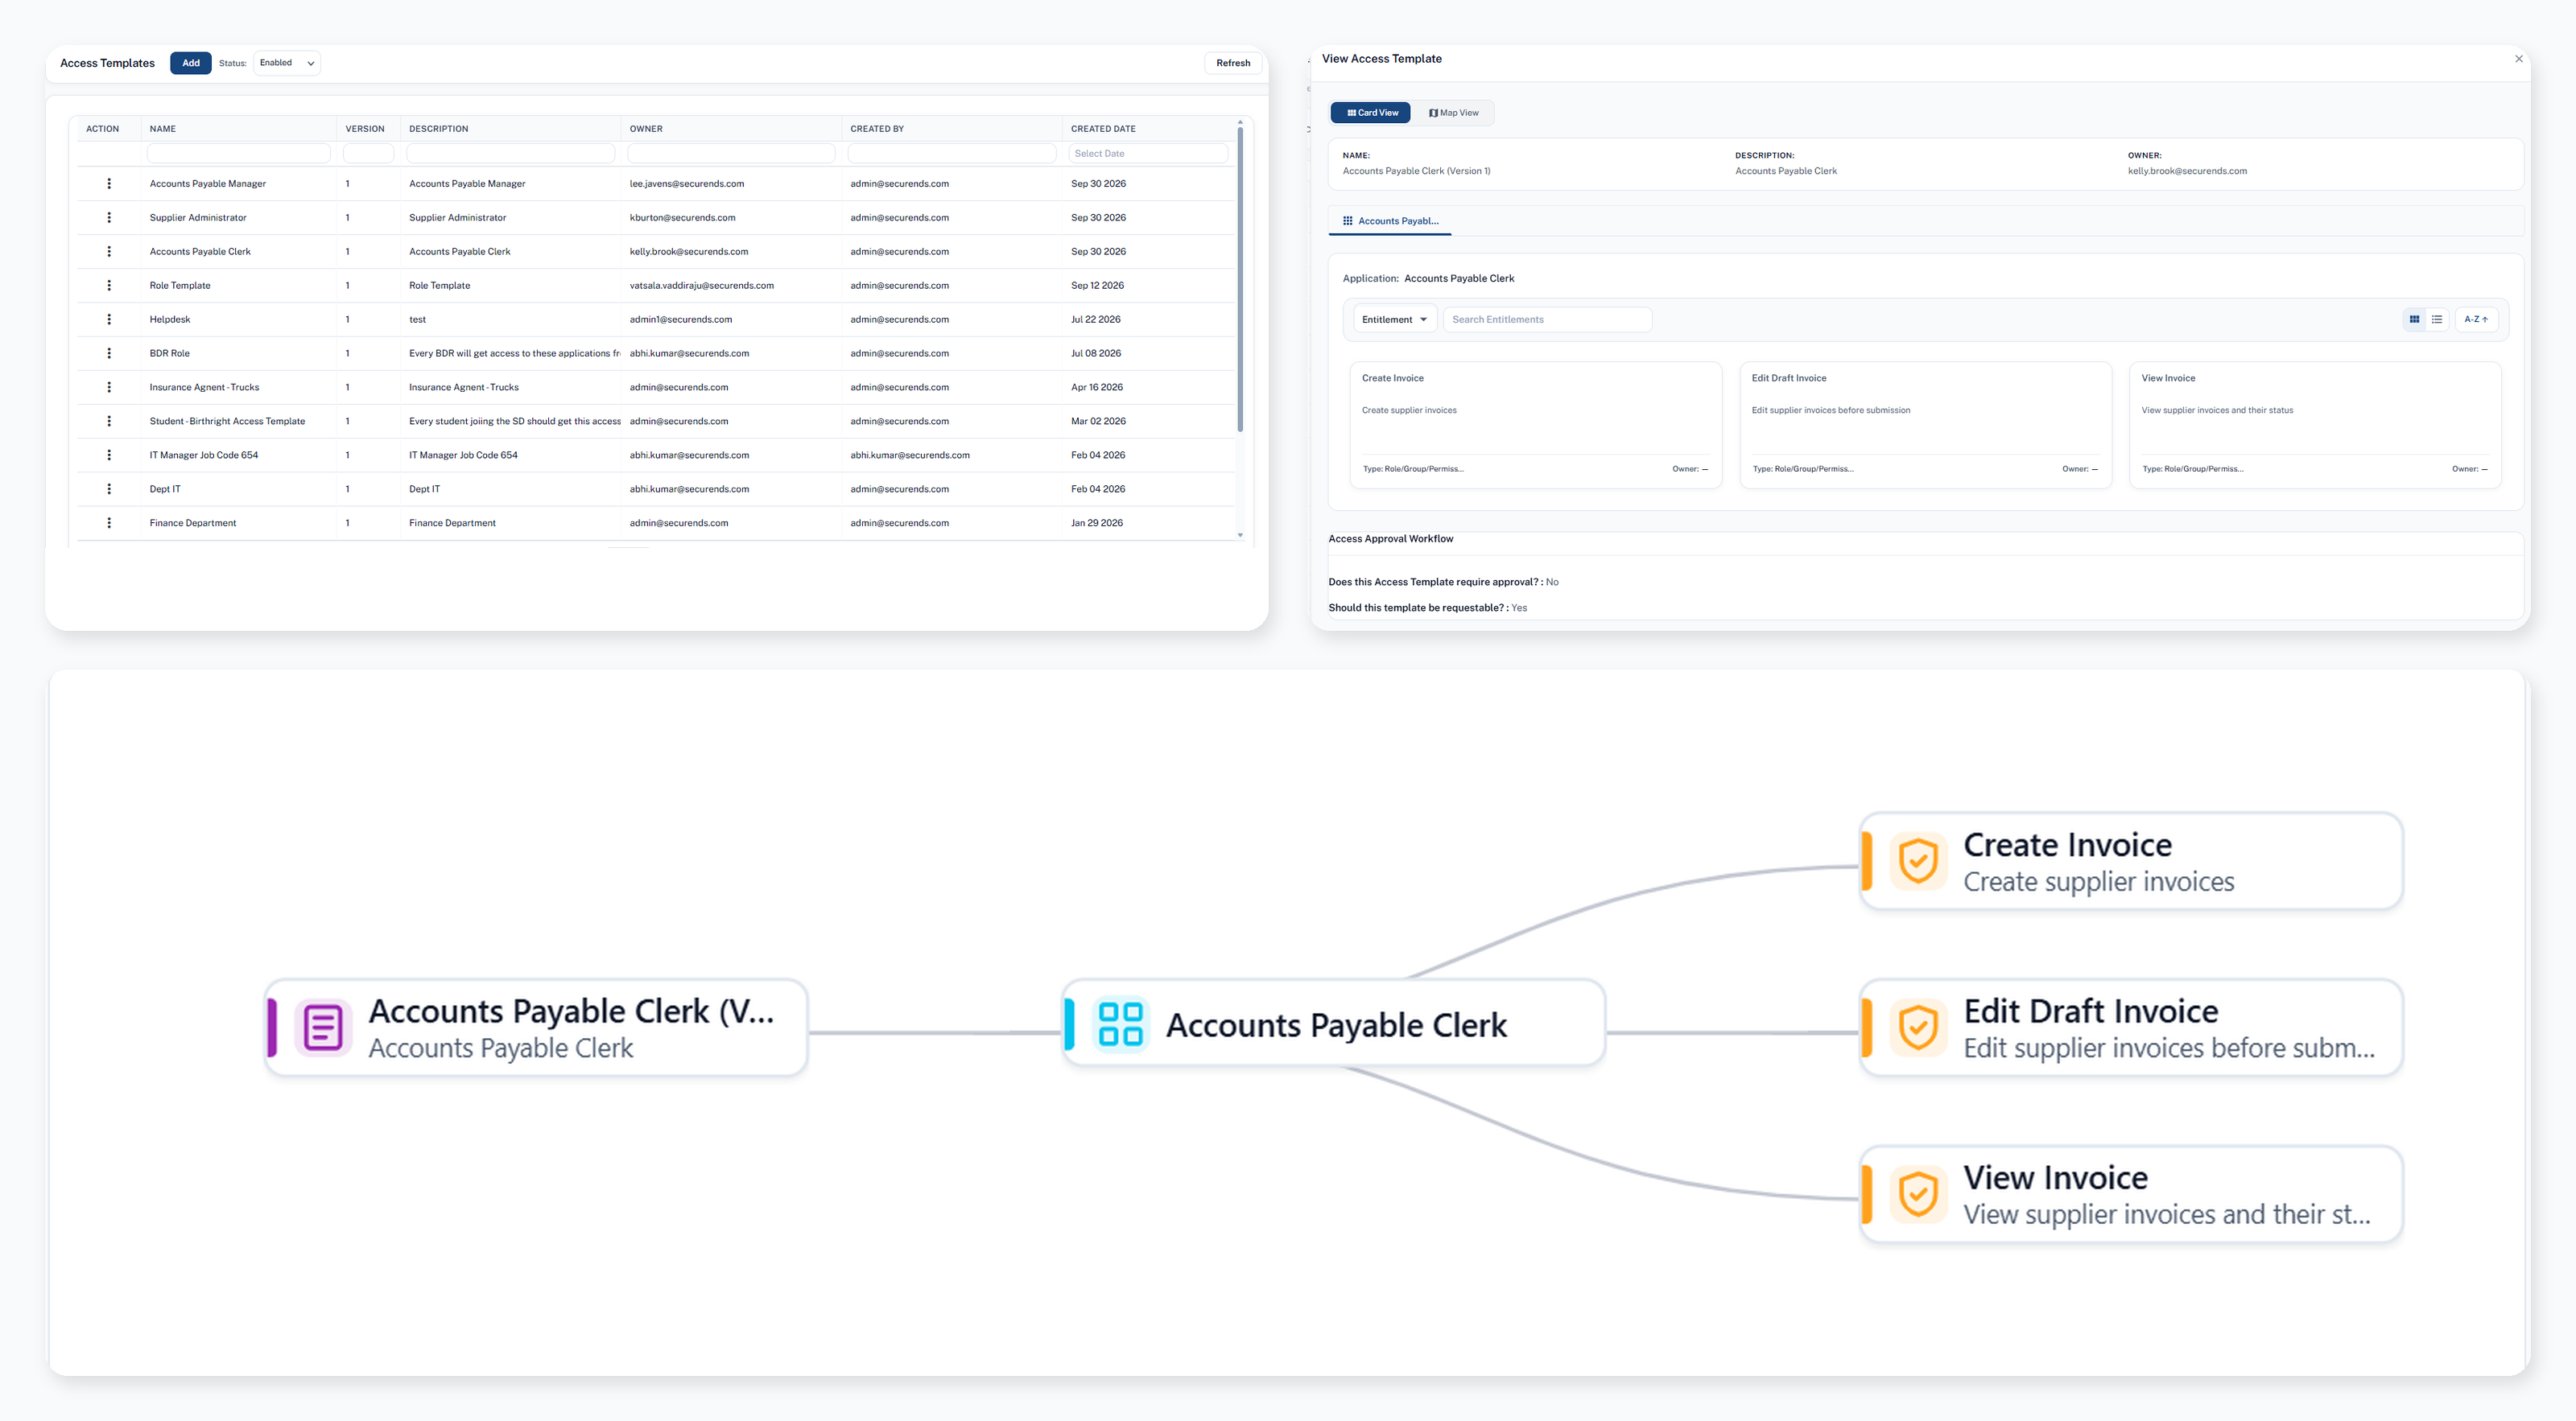
Task: Open action menu for Helpdesk row
Action: [109, 319]
